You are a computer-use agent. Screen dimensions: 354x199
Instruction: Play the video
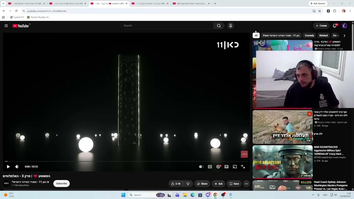[8, 167]
